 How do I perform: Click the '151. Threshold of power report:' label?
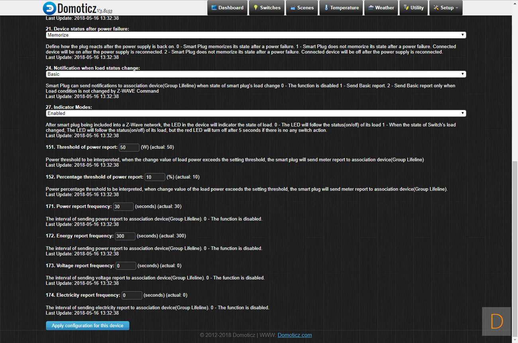click(82, 147)
